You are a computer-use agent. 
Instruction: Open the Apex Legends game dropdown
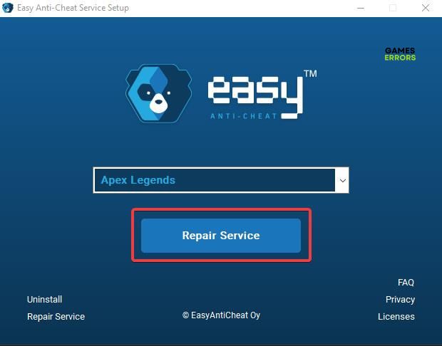221,180
